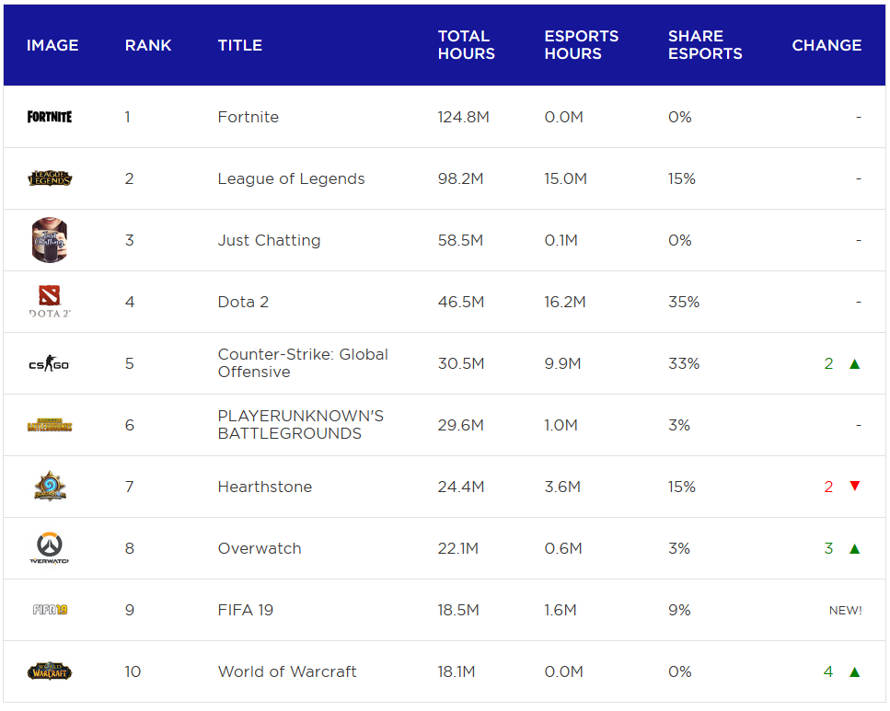Select the Just Chatting thumbnail image

coord(50,240)
